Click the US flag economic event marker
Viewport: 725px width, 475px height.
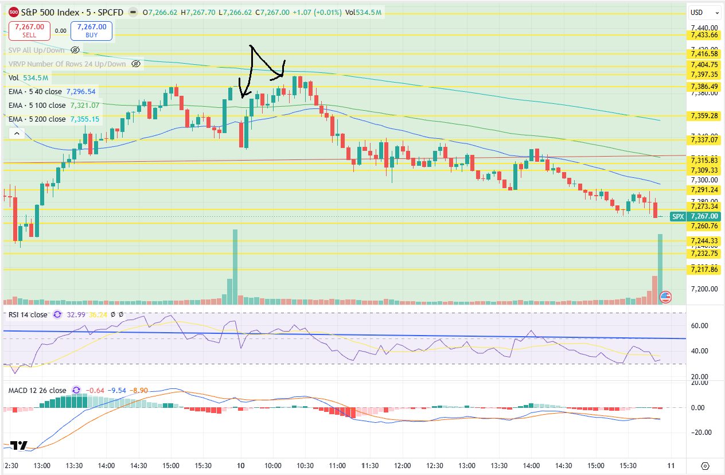click(665, 297)
